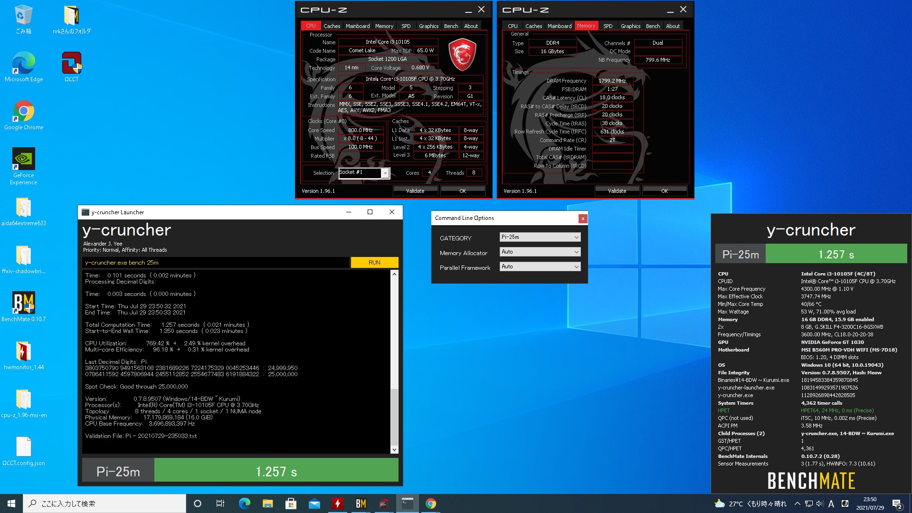Open SPD tab in left CPU-Z window
Viewport: 912px width, 513px height.
coord(406,26)
